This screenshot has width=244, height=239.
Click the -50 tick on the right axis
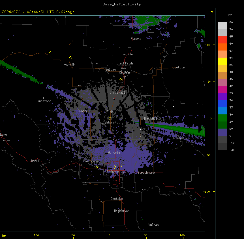point(208,155)
